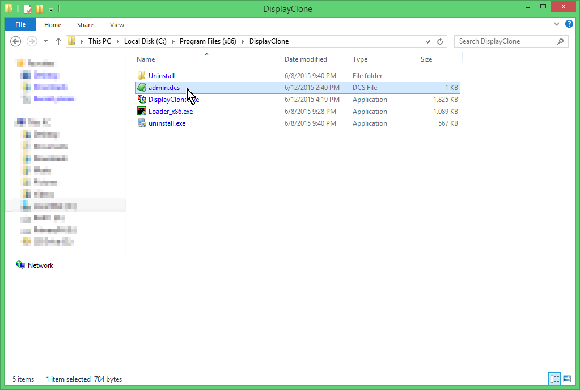Expand the breadcrumb arrow after This PC
Image resolution: width=580 pixels, height=390 pixels.
coord(117,41)
